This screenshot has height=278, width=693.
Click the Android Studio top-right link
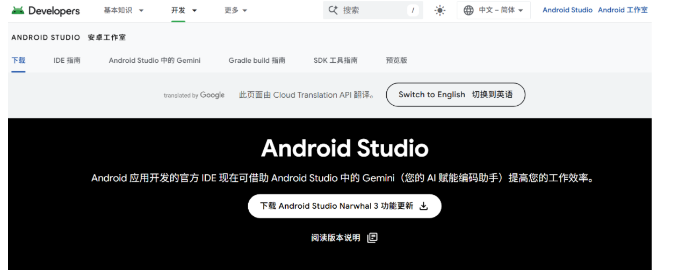click(567, 10)
